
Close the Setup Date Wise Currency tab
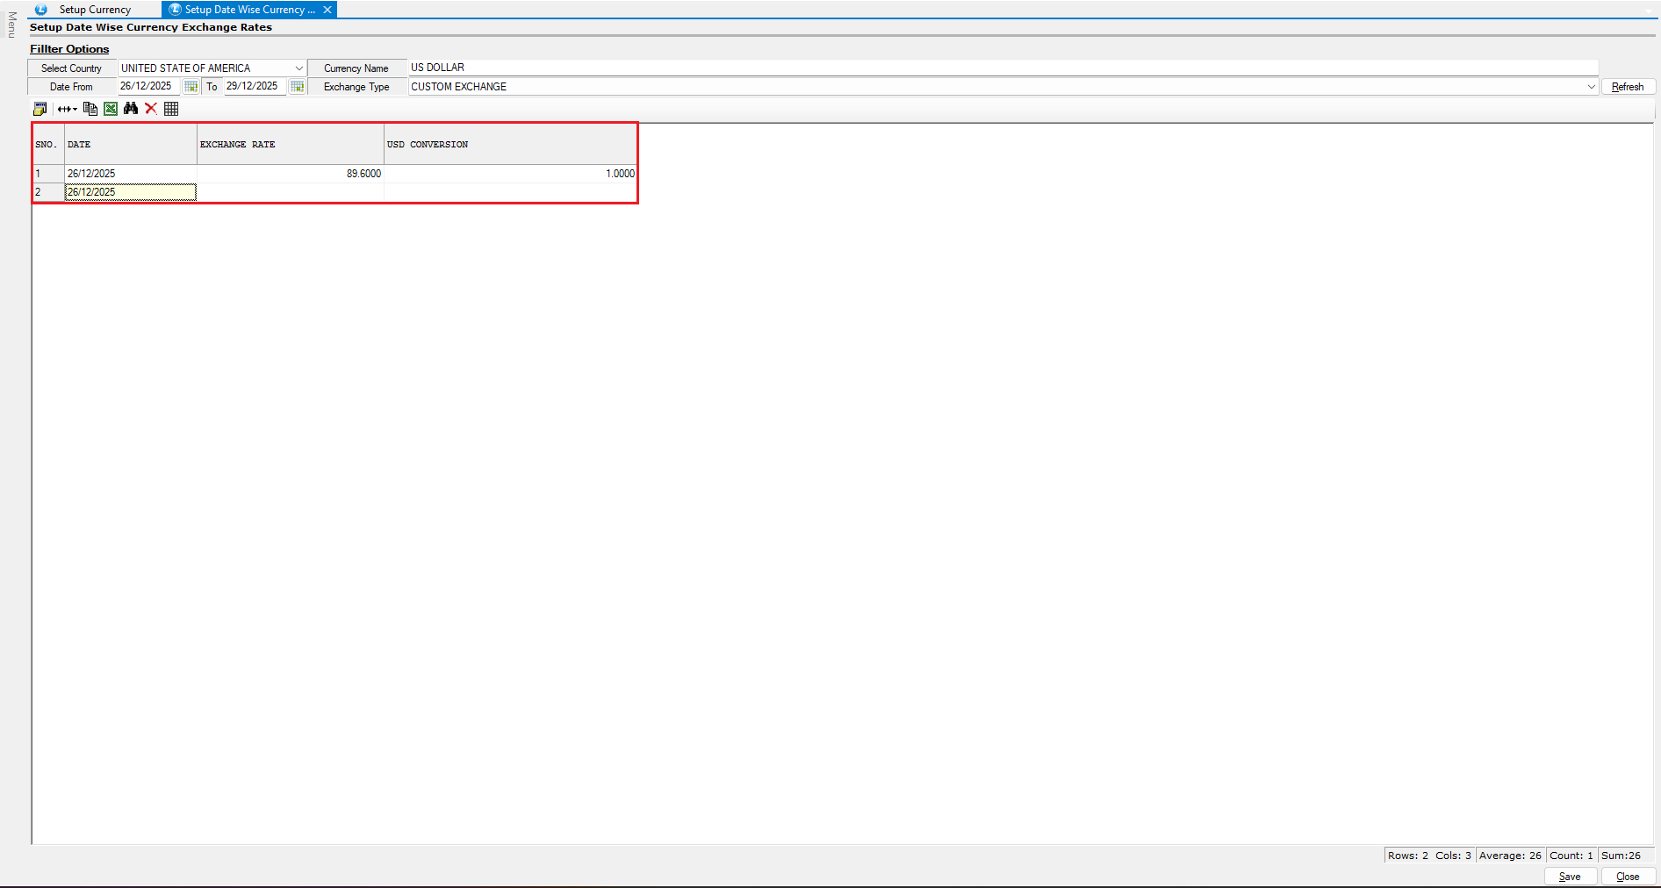pyautogui.click(x=327, y=10)
